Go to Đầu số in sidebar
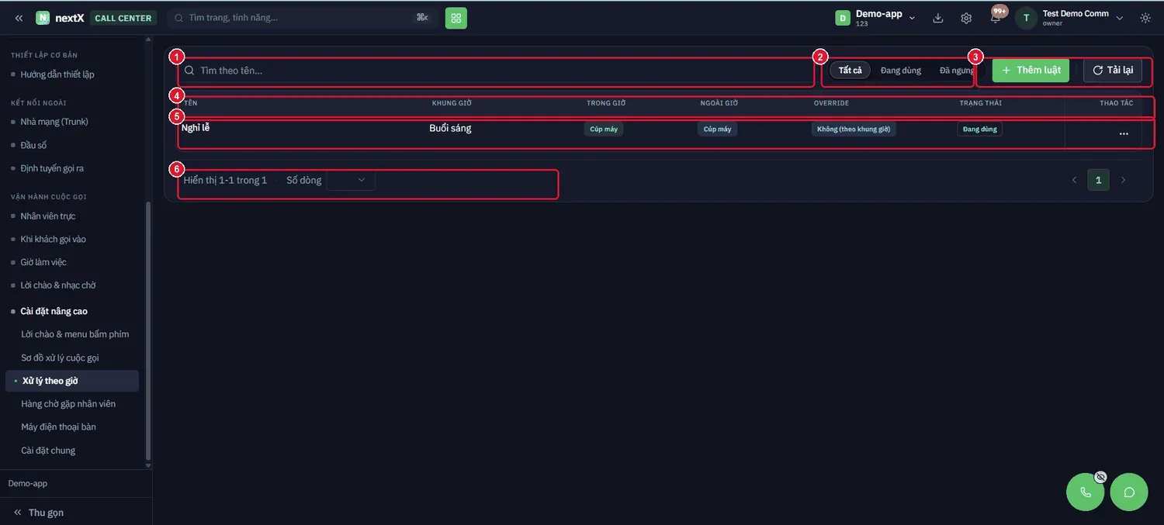The height and width of the screenshot is (525, 1164). [x=34, y=145]
